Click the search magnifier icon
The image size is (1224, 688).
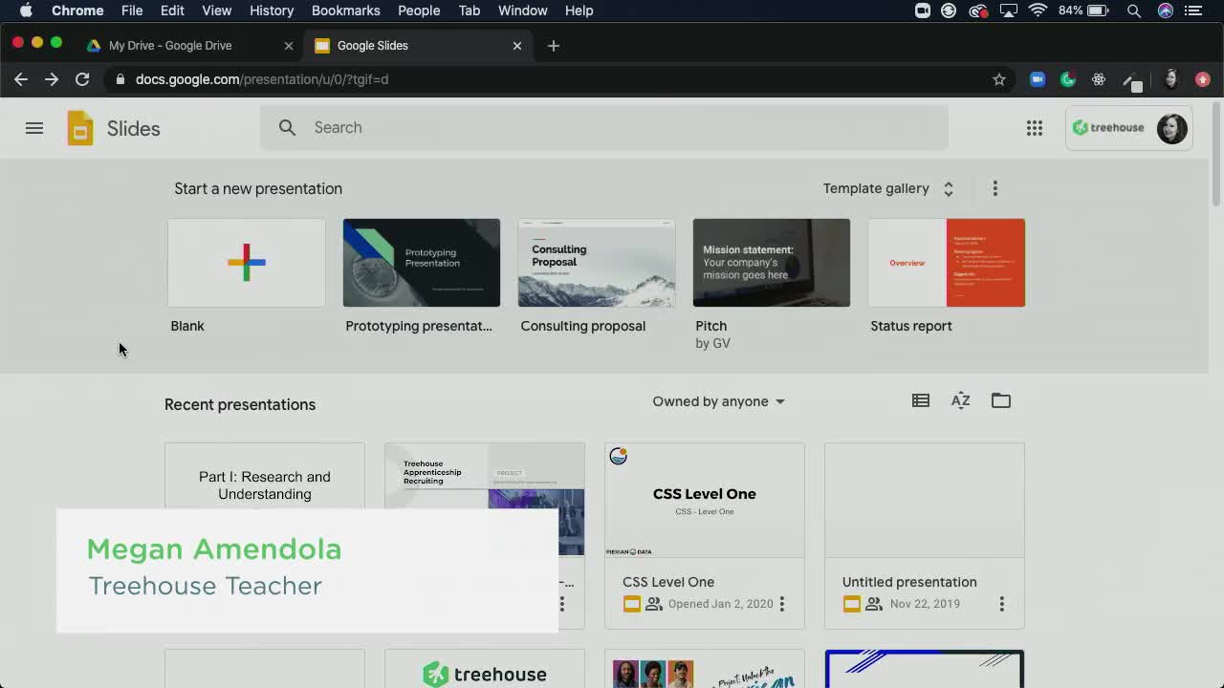coord(287,127)
